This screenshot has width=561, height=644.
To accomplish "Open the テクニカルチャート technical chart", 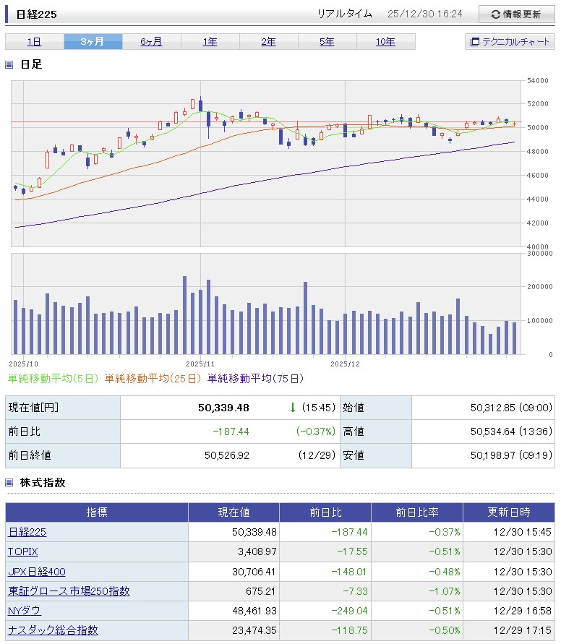I will click(x=510, y=42).
